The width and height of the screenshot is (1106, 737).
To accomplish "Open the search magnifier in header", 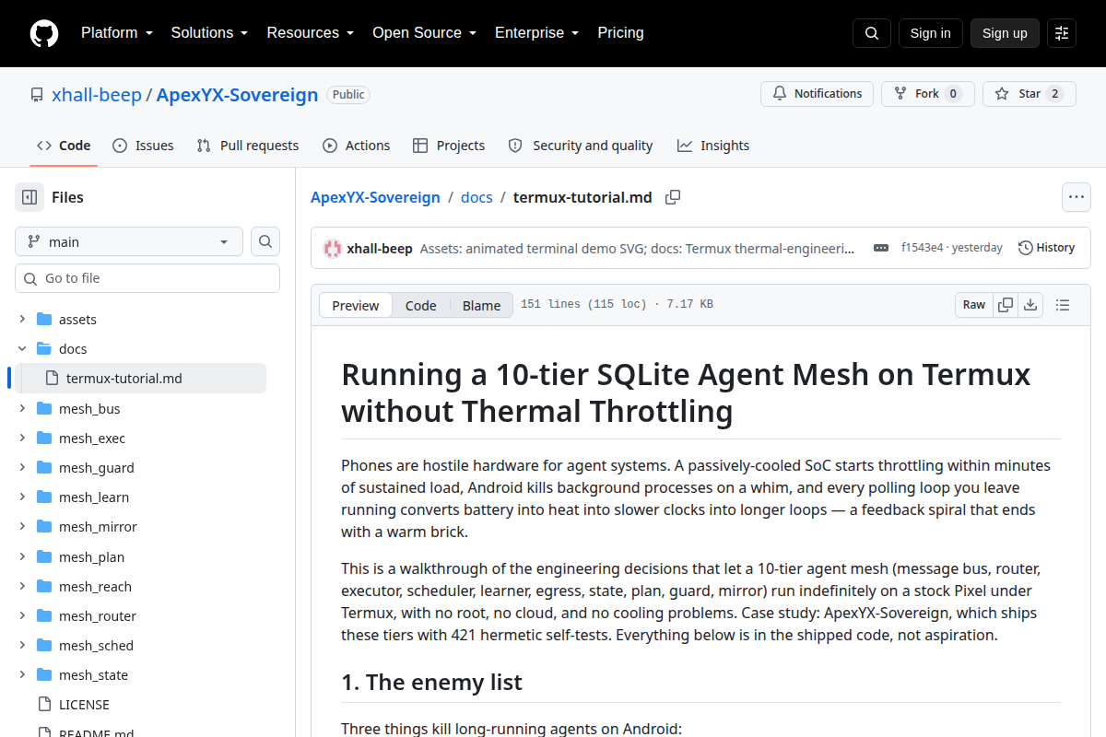I will 872,33.
